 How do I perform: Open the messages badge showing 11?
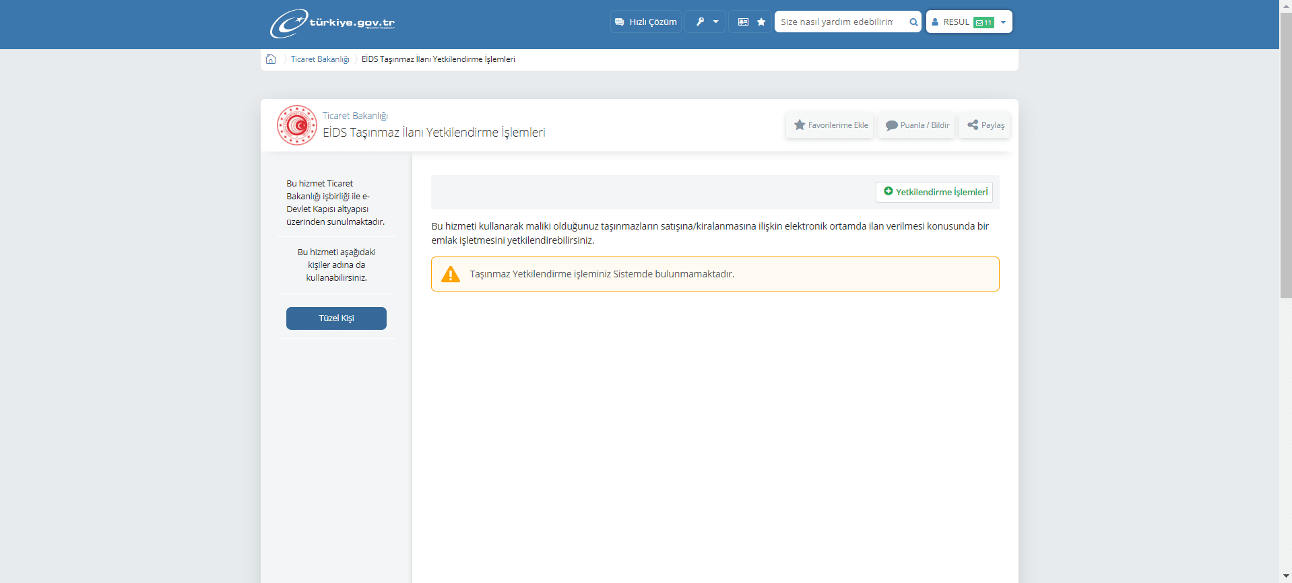click(x=983, y=22)
